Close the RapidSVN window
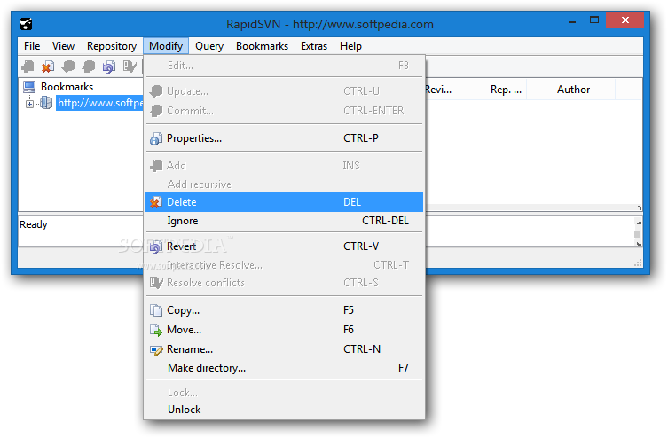The height and width of the screenshot is (438, 668). (x=625, y=20)
